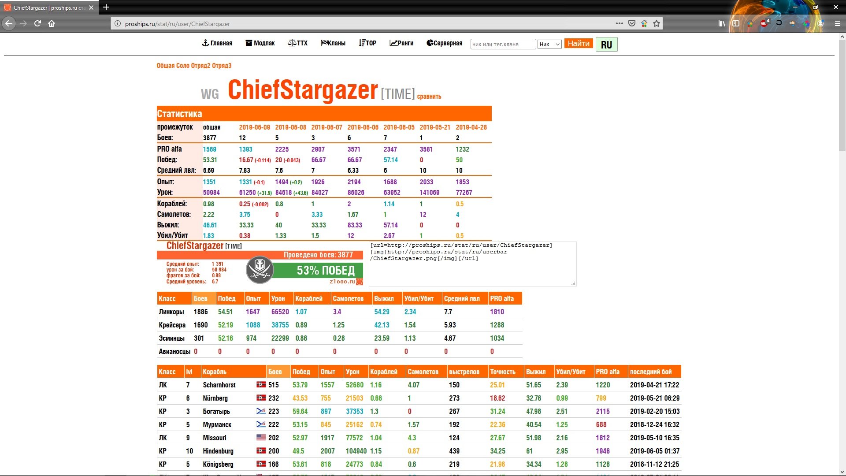Open page actions three-dot menu
The height and width of the screenshot is (476, 846).
click(x=619, y=23)
